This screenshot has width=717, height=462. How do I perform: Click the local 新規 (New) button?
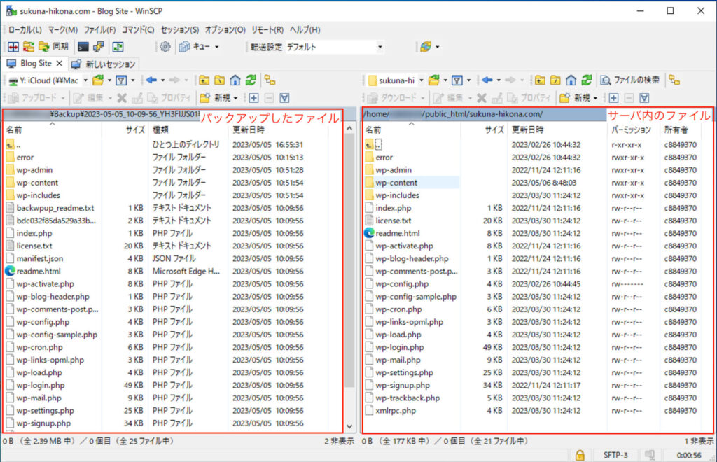click(x=216, y=98)
